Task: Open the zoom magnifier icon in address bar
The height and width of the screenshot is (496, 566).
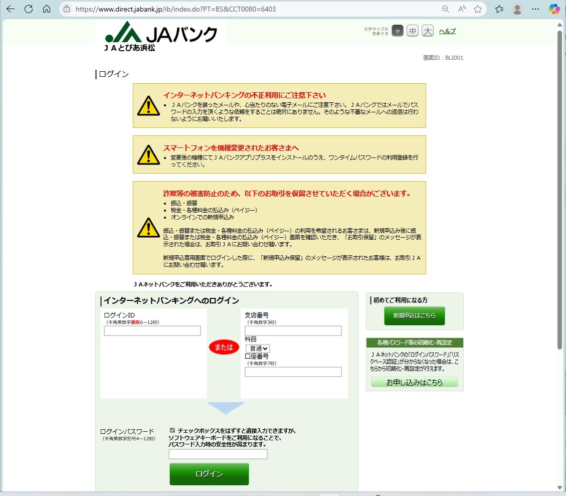Action: pos(446,9)
